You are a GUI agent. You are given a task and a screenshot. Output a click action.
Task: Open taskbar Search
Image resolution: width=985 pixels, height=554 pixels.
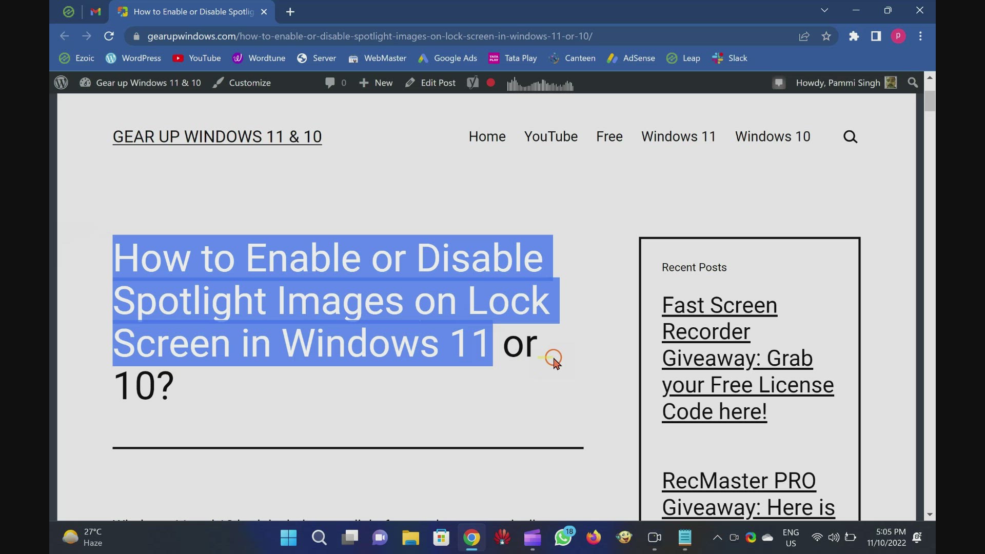(x=319, y=538)
